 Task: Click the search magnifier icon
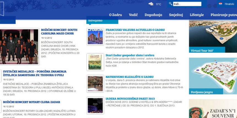[171, 4]
